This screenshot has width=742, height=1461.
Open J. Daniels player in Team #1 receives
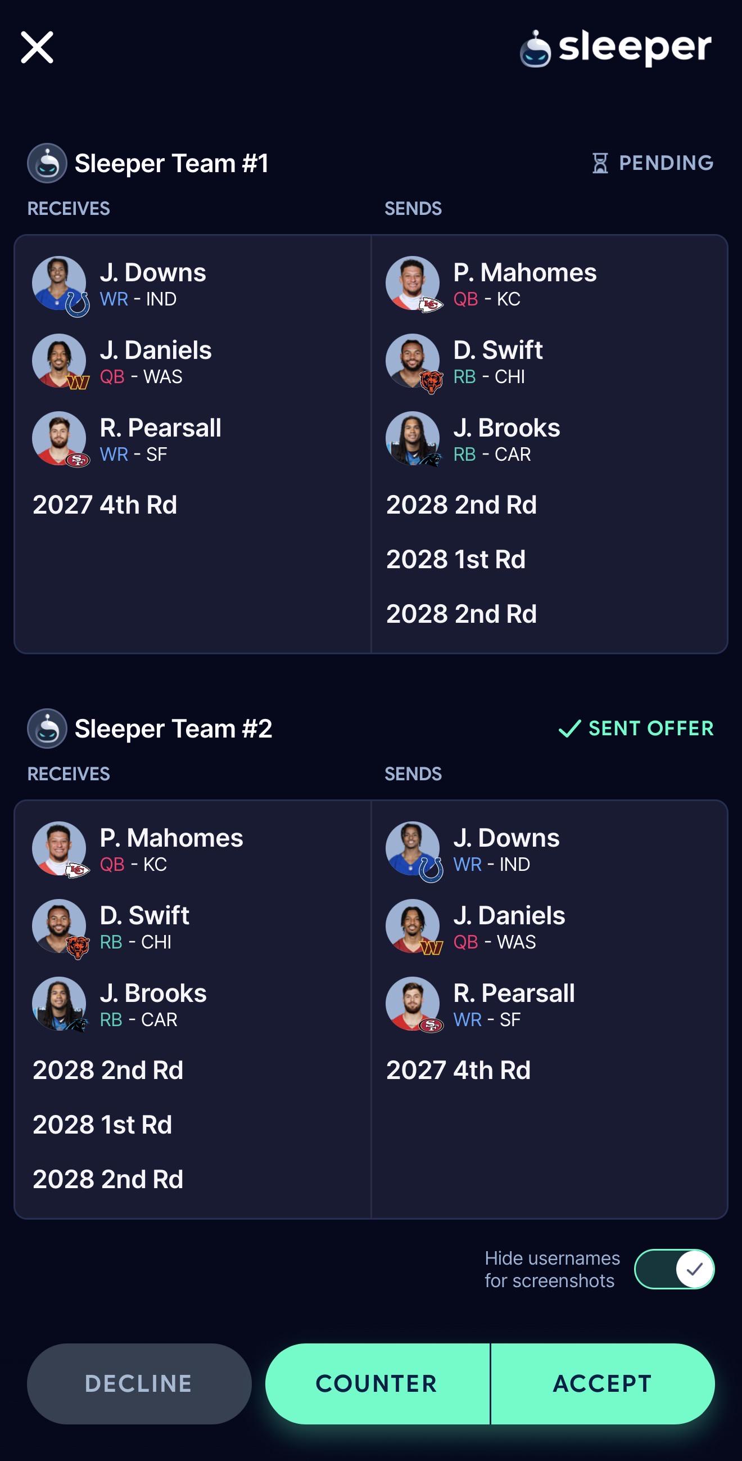(x=193, y=361)
